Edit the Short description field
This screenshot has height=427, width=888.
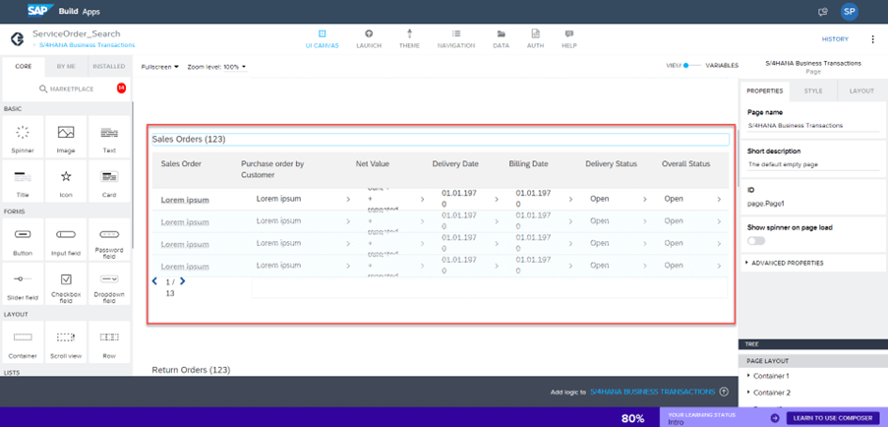812,164
